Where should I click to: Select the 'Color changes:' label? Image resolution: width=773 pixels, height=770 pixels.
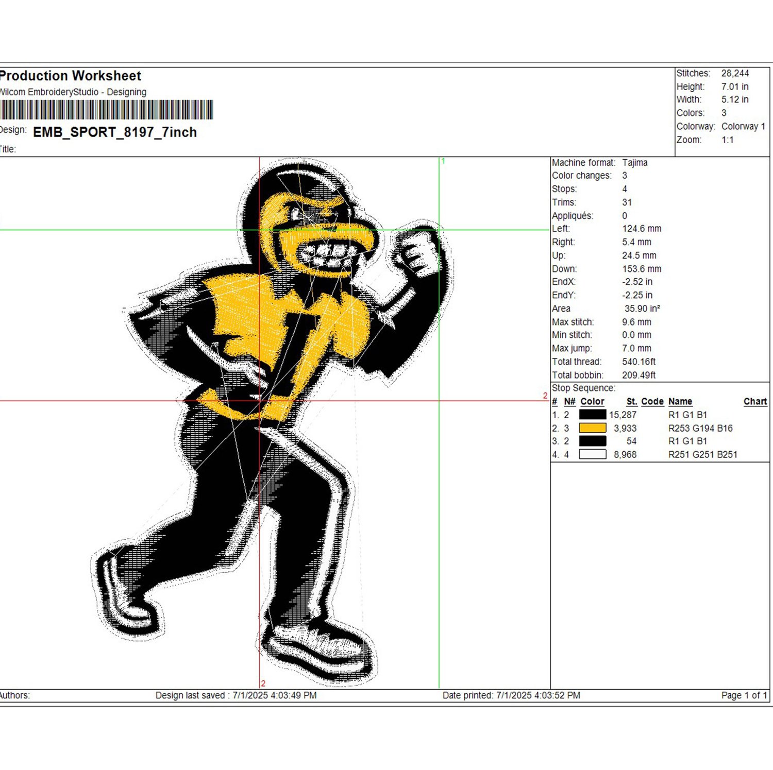point(582,176)
